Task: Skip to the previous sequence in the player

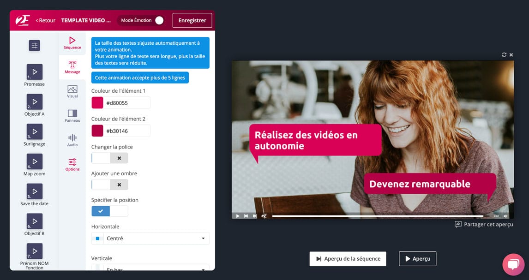Action: [x=246, y=216]
